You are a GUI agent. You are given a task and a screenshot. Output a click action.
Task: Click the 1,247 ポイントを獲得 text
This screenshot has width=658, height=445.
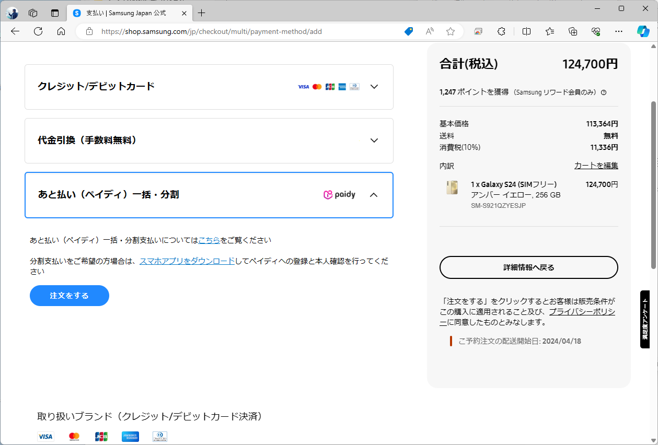(x=474, y=92)
